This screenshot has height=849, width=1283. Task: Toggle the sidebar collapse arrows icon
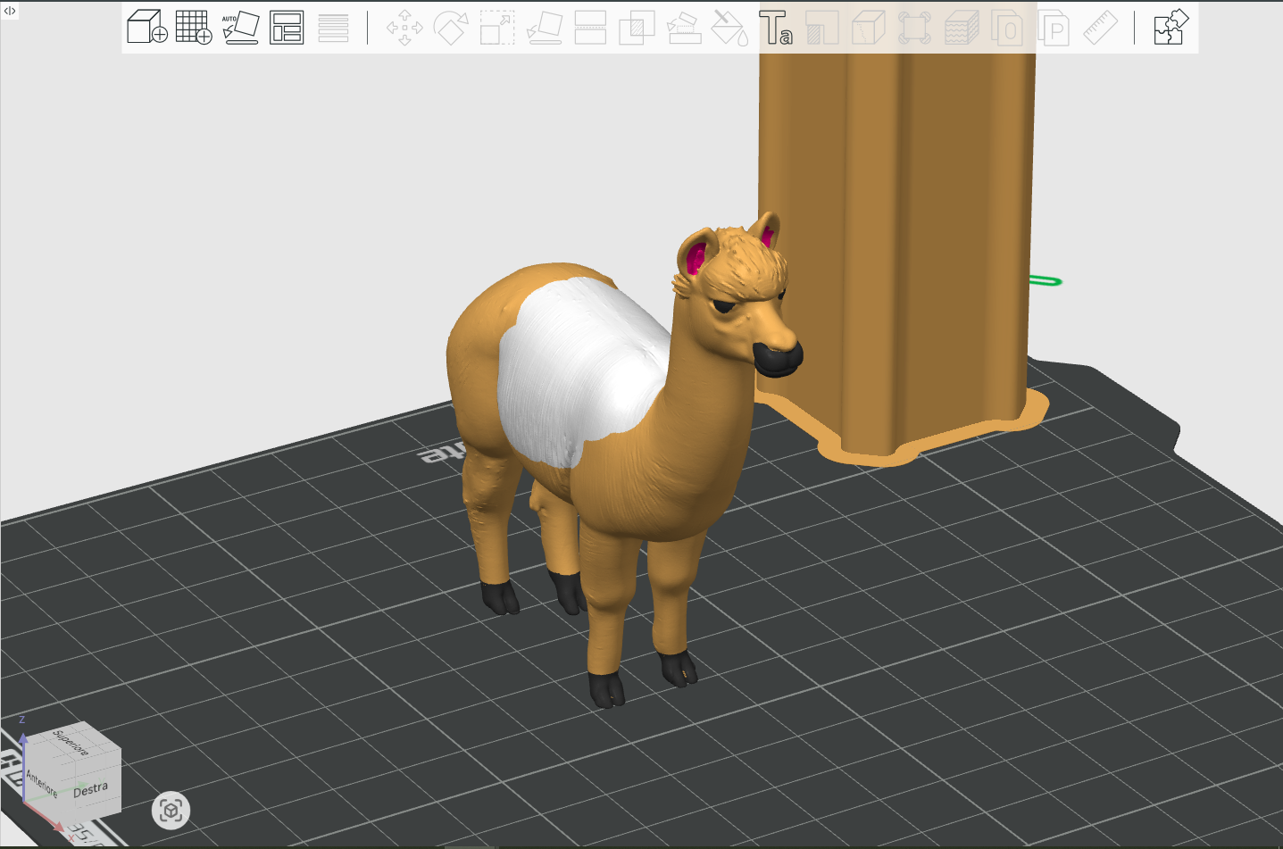(x=10, y=11)
